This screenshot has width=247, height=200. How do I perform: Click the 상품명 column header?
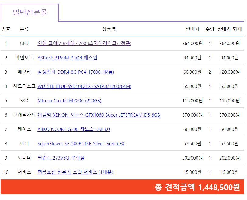point(109,29)
